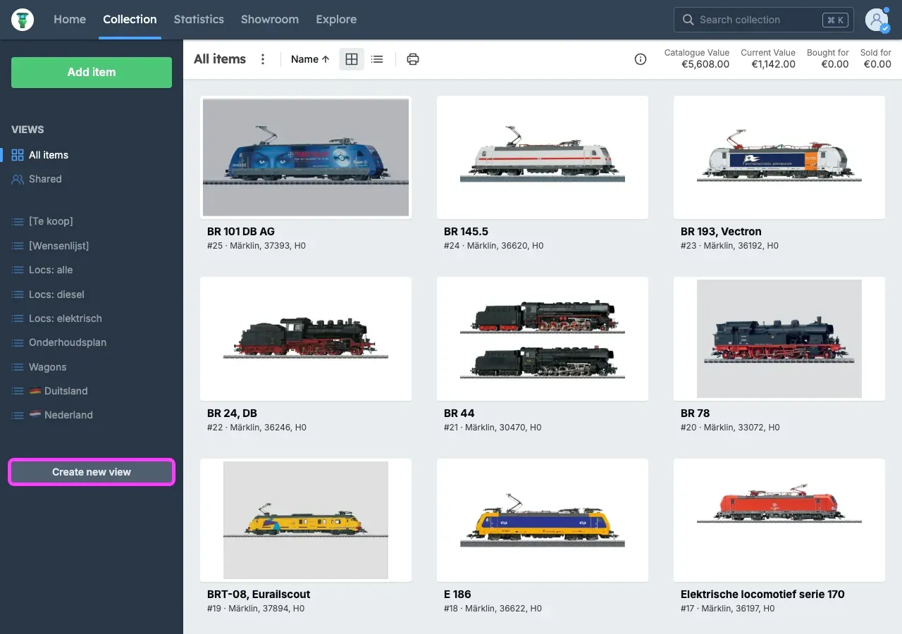Click the app logo icon
The image size is (902, 634).
coord(23,20)
